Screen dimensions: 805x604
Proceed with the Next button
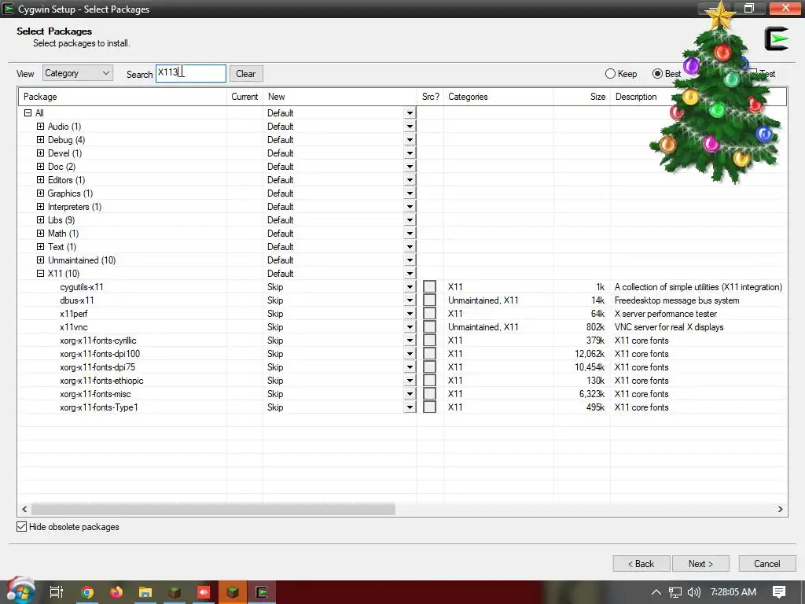700,563
